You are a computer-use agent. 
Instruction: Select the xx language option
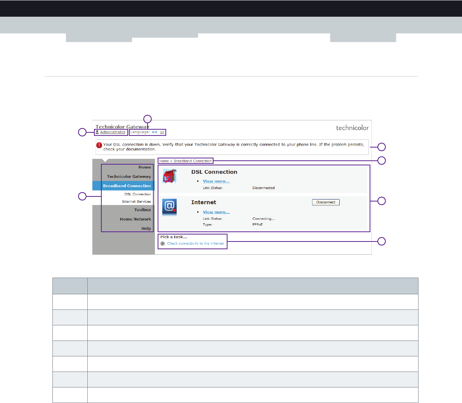pos(162,132)
